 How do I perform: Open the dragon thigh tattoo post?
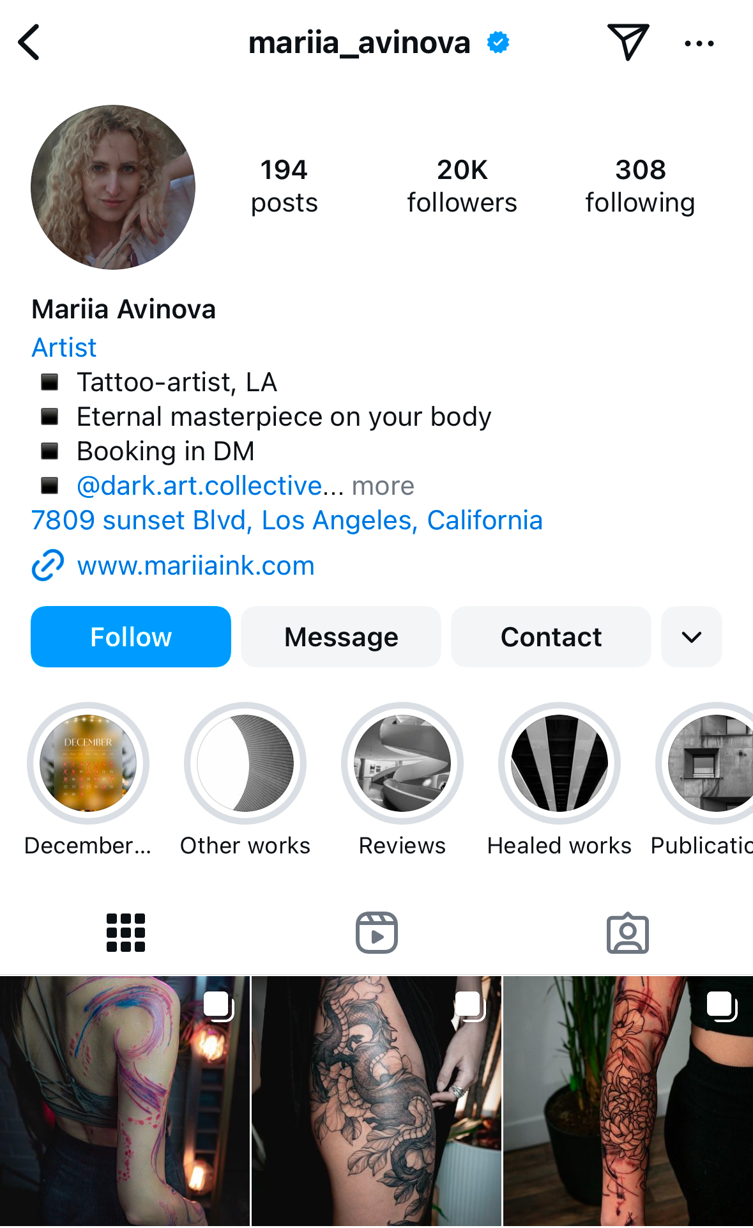tap(377, 1101)
